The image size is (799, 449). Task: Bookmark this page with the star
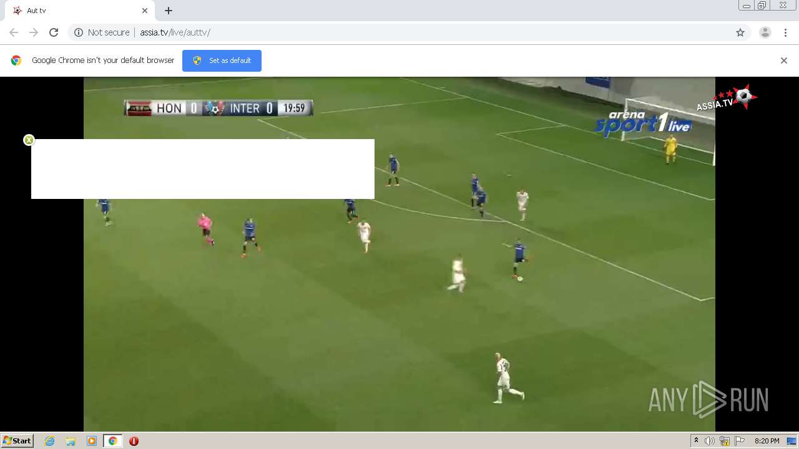[740, 32]
